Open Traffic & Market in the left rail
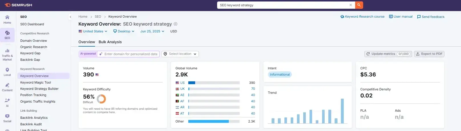This screenshot has height=131, width=461. coord(7,55)
